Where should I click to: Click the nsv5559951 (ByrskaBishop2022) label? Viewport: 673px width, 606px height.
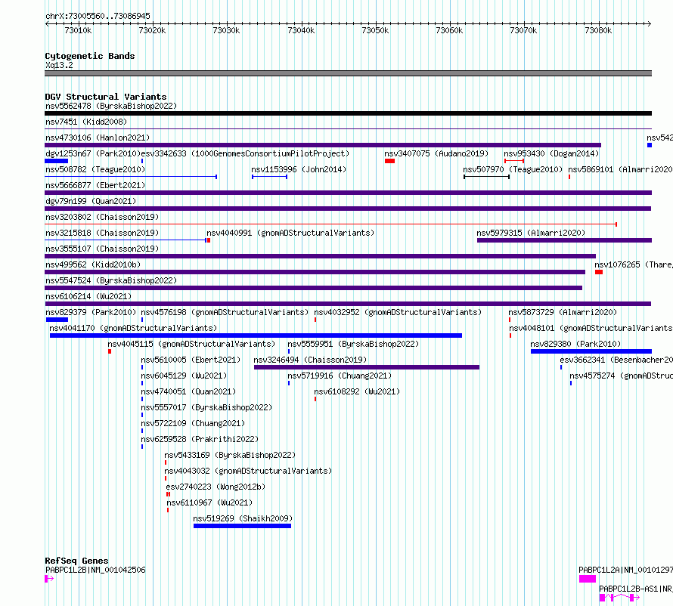(353, 344)
